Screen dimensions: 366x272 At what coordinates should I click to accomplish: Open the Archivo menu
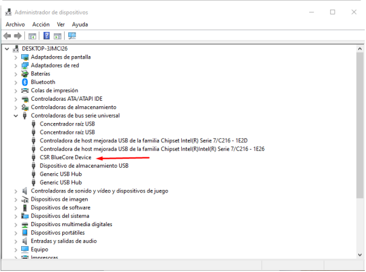pyautogui.click(x=15, y=24)
